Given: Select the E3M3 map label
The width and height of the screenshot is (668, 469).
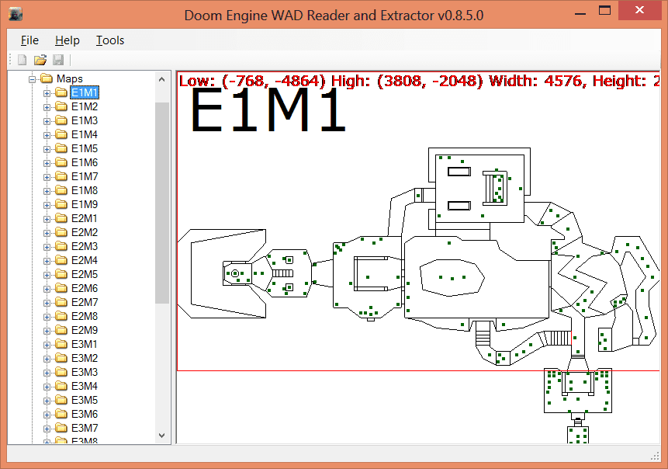Looking at the screenshot, I should coord(85,372).
